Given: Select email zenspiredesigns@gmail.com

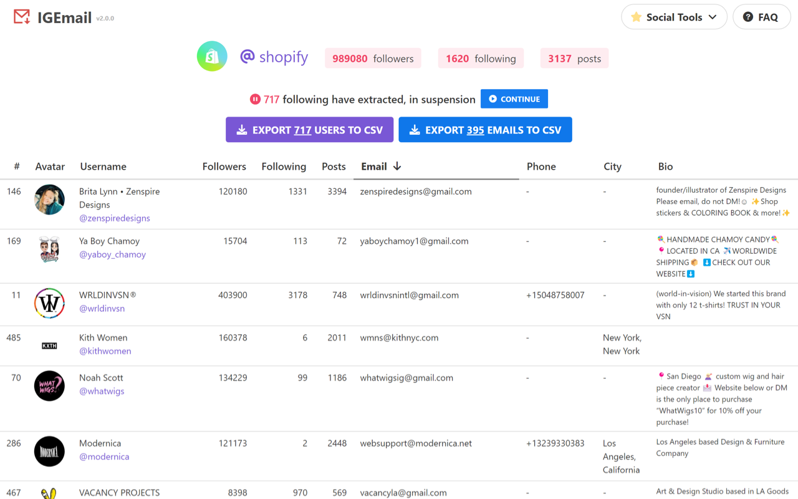Looking at the screenshot, I should [416, 191].
